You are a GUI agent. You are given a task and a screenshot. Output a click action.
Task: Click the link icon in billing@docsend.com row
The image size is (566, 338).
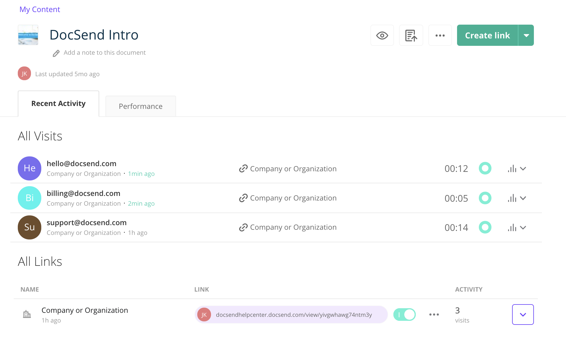pyautogui.click(x=243, y=198)
